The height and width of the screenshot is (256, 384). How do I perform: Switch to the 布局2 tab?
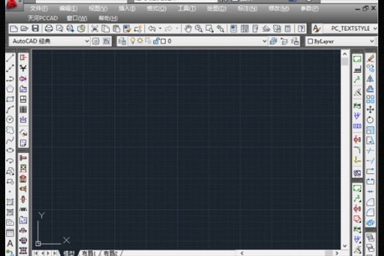pos(111,253)
